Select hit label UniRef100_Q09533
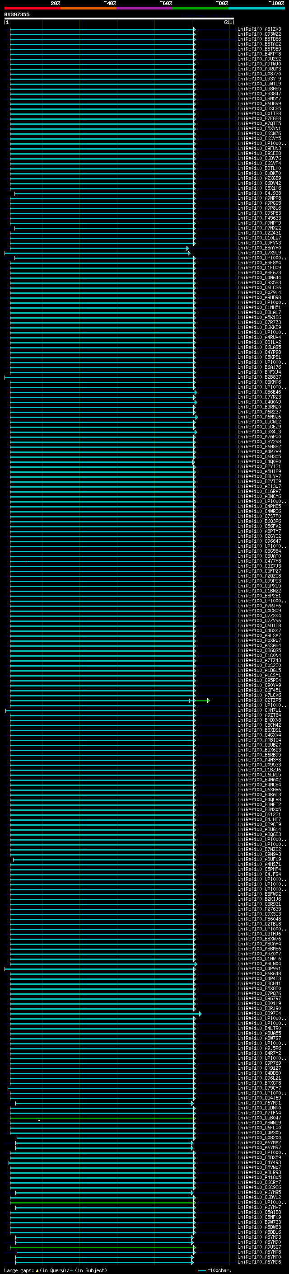Viewport: 289px width, 1274px height. coord(259,765)
